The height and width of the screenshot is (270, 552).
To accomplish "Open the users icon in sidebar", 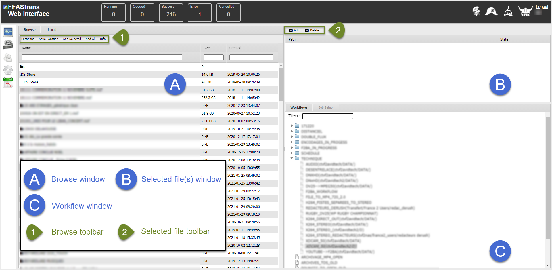I will (8, 58).
